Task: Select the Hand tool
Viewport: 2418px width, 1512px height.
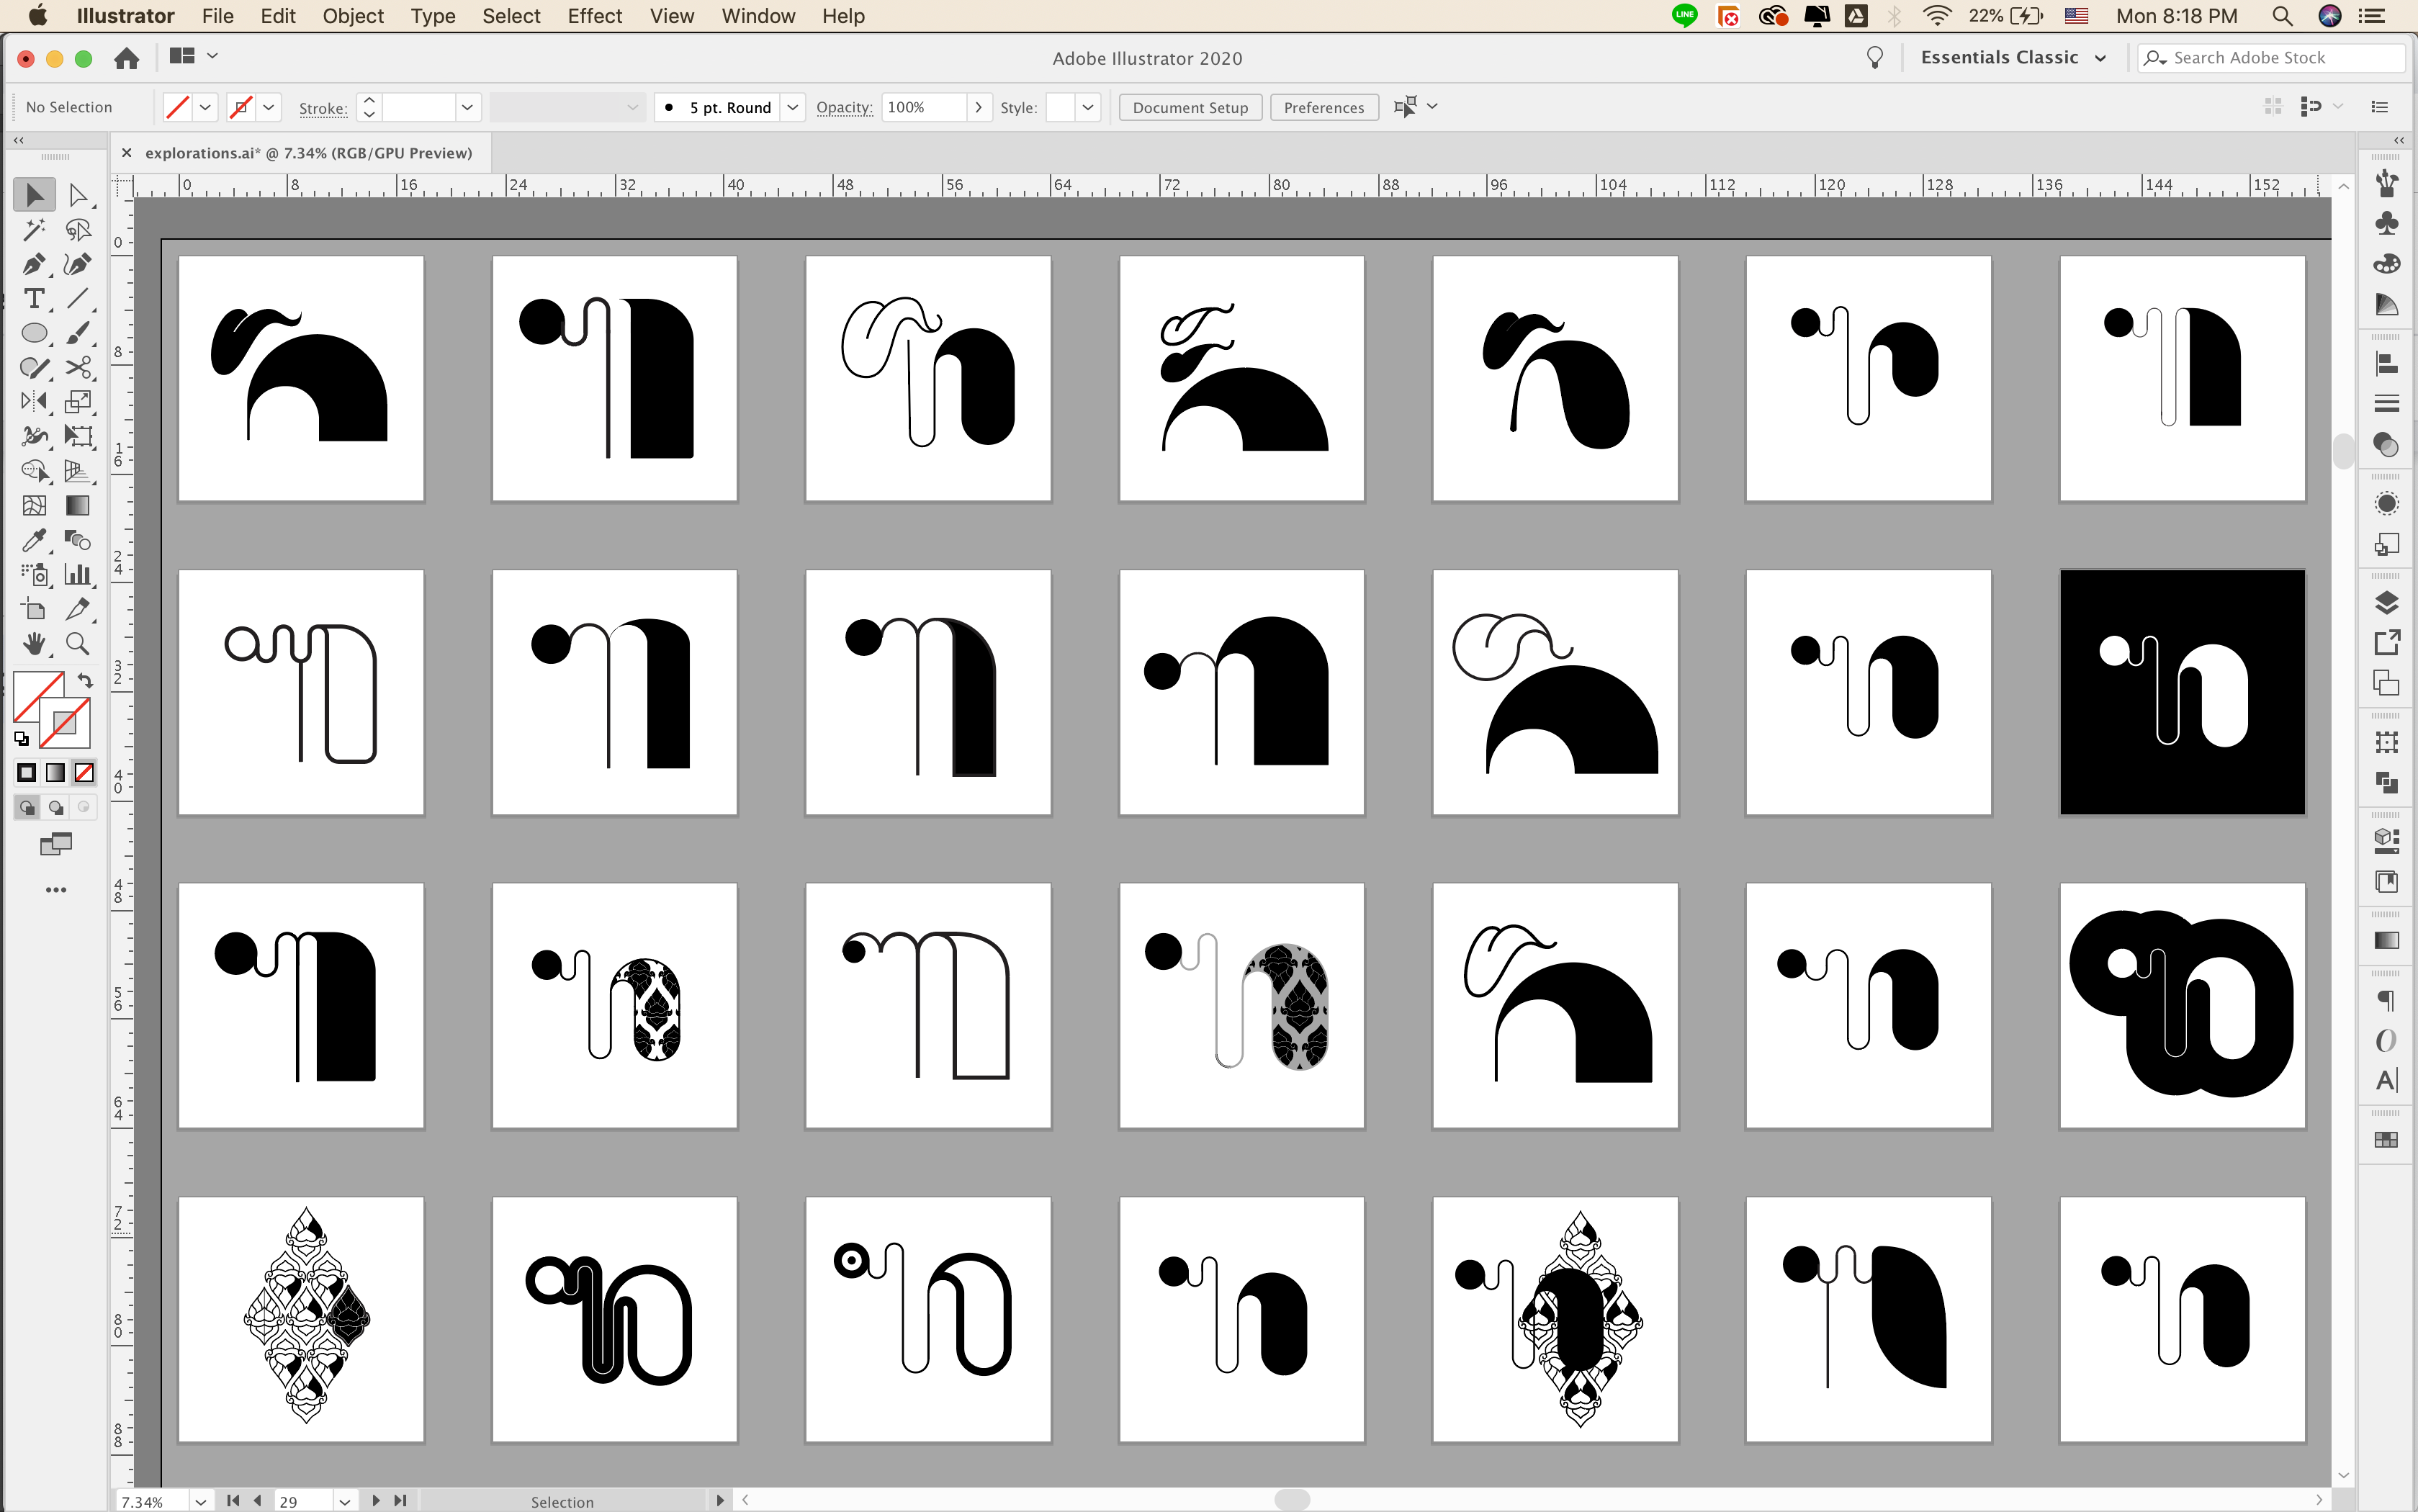Action: point(33,644)
